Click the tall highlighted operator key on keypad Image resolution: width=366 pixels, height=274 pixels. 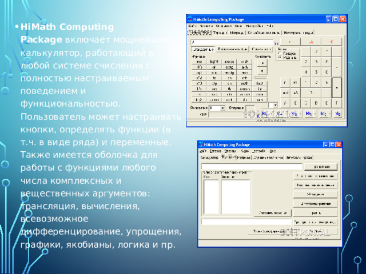pos(337,88)
